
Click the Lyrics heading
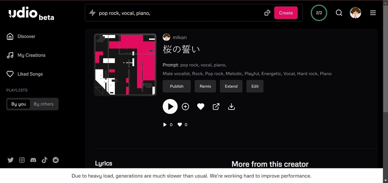pos(103,164)
